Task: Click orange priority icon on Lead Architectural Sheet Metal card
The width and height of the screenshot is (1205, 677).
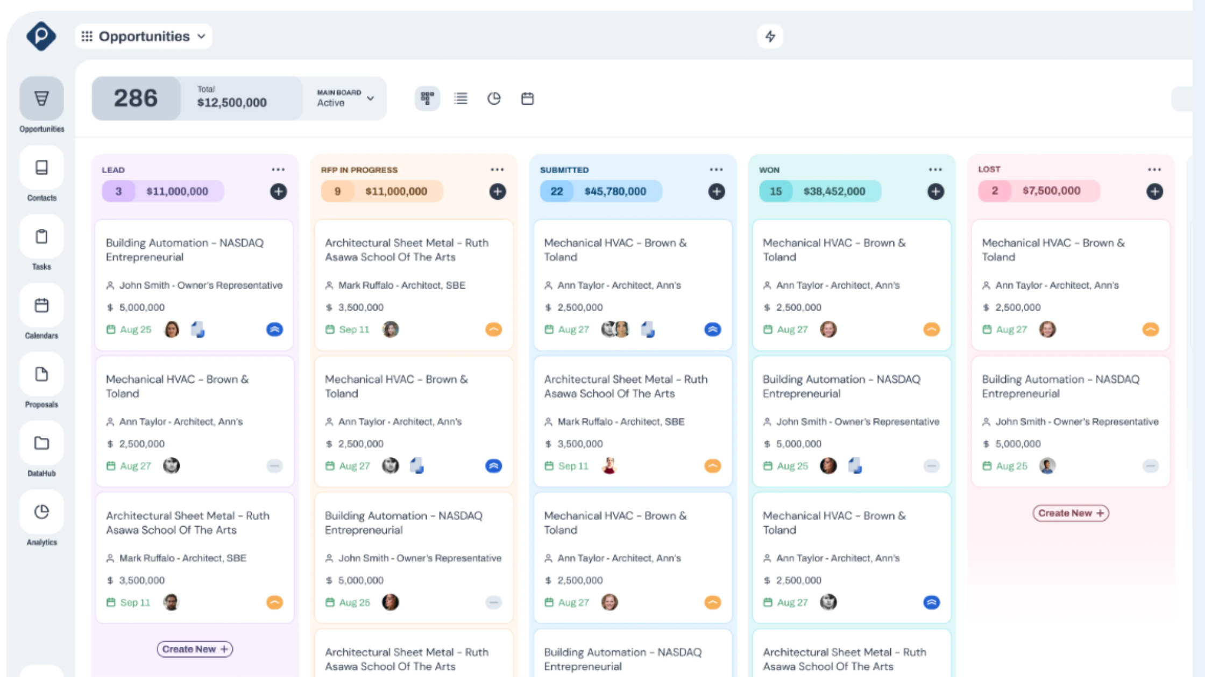Action: (x=274, y=602)
